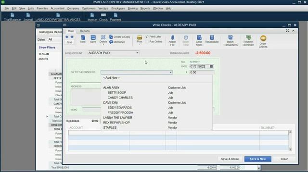This screenshot has width=308, height=173.
Task: Open the Print dropdown arrow
Action: (x=140, y=44)
